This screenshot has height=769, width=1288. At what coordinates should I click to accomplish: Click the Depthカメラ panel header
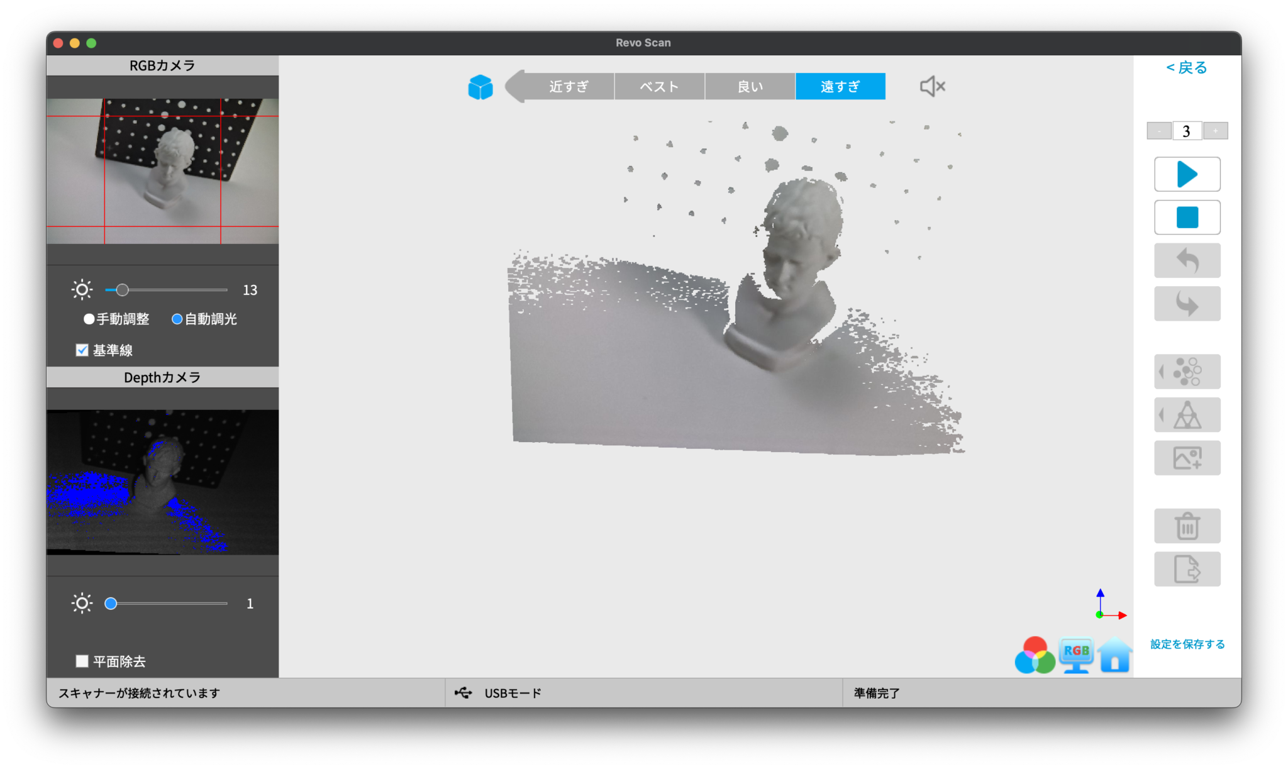(x=162, y=377)
